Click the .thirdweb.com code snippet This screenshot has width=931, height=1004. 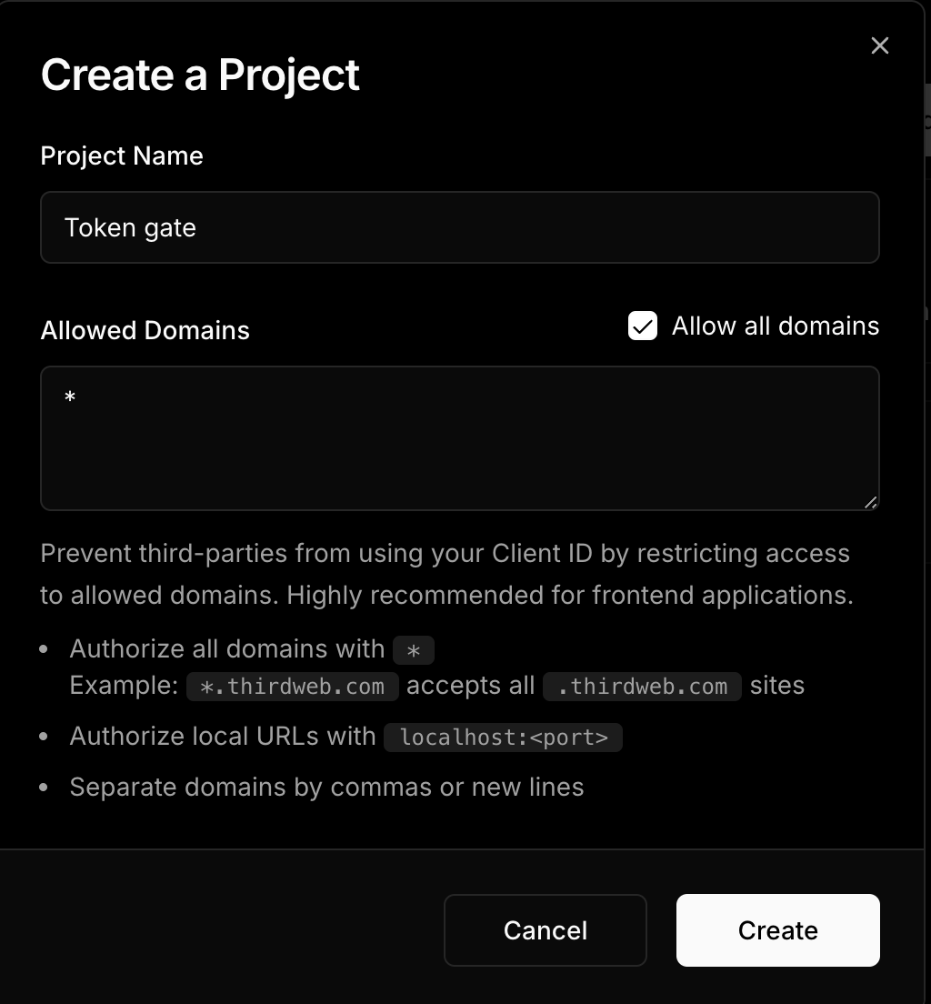(641, 686)
